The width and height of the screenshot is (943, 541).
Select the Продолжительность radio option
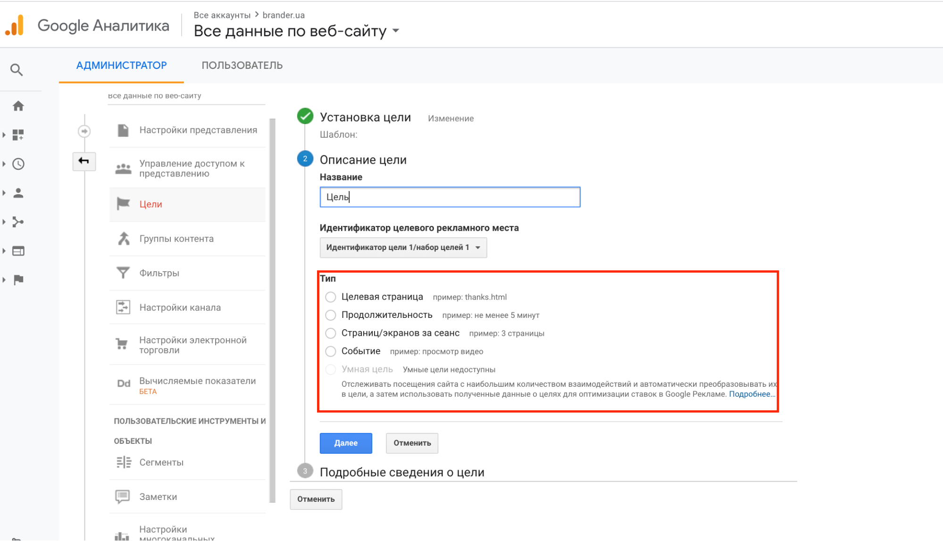331,315
